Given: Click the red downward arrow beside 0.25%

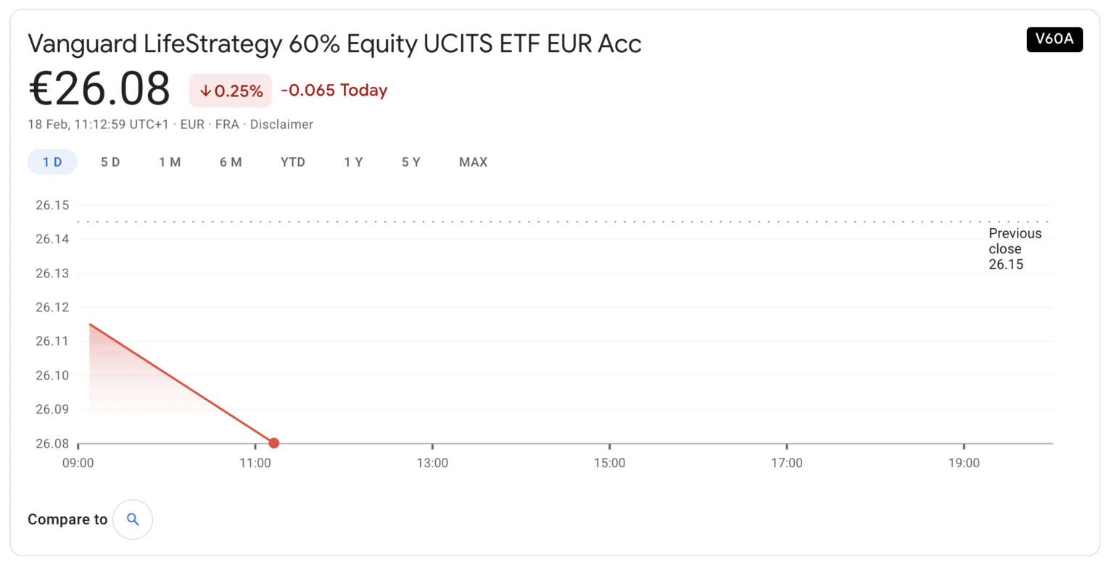Looking at the screenshot, I should 206,91.
